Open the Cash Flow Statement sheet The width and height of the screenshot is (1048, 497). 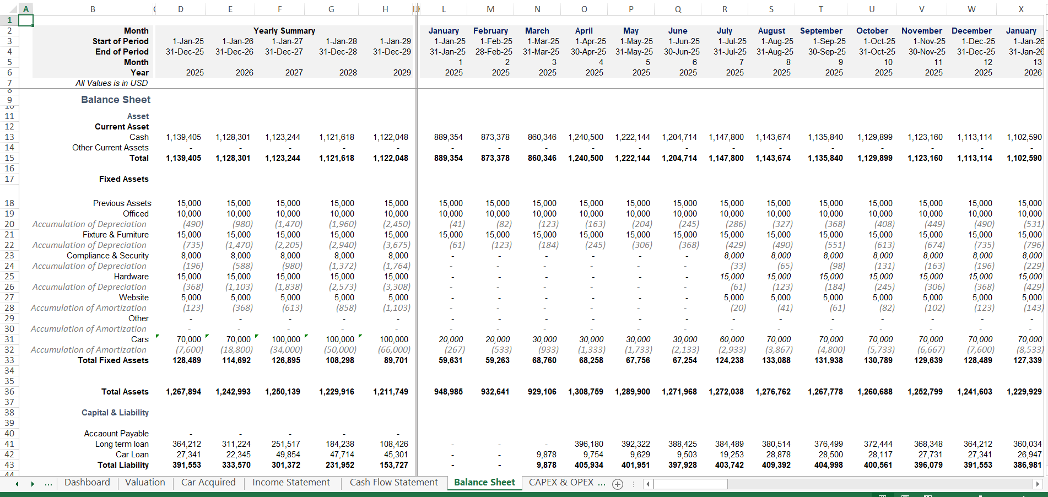(x=393, y=482)
